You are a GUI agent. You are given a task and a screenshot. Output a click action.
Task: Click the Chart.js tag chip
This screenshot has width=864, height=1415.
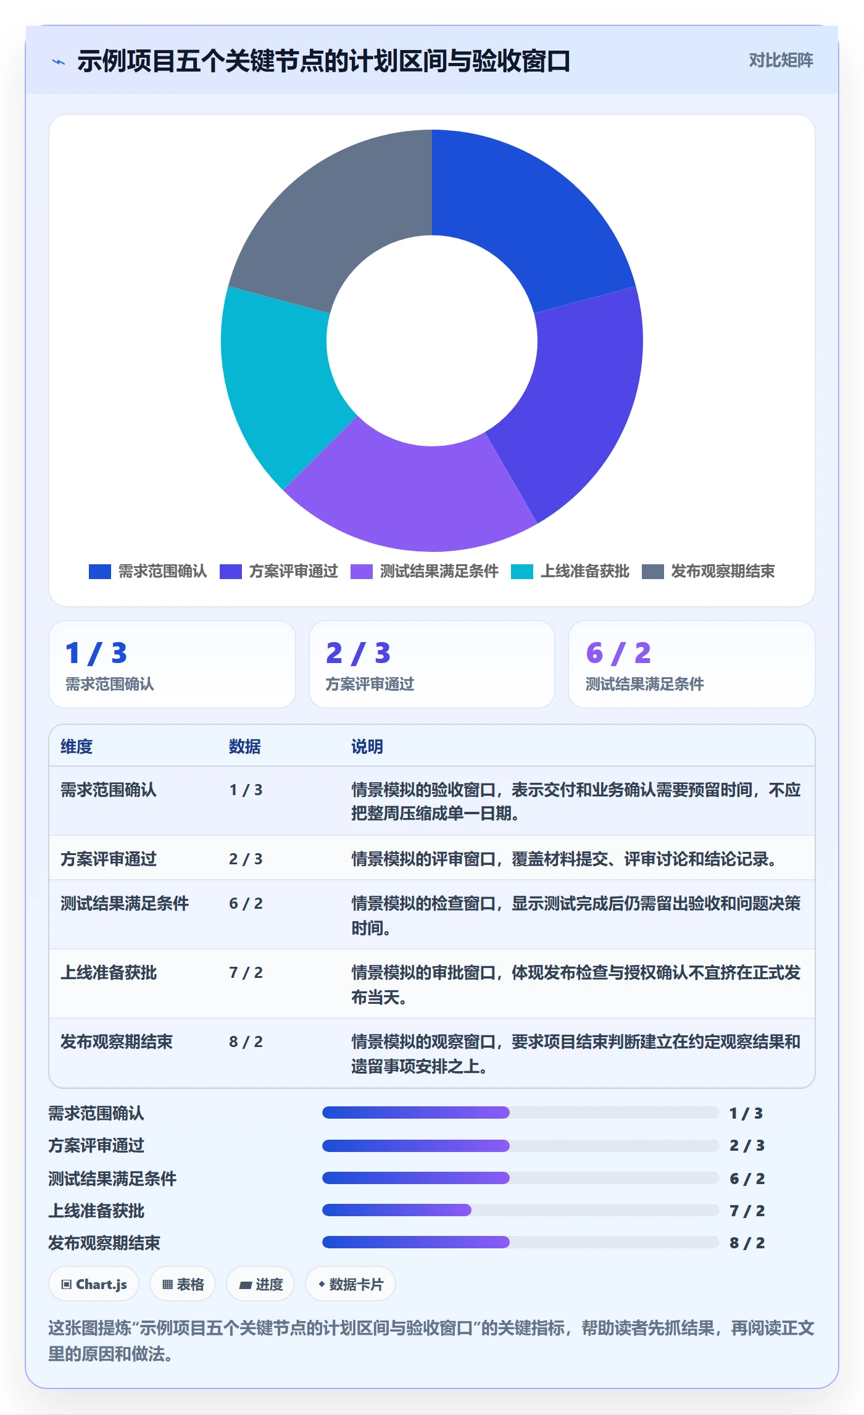[94, 1284]
